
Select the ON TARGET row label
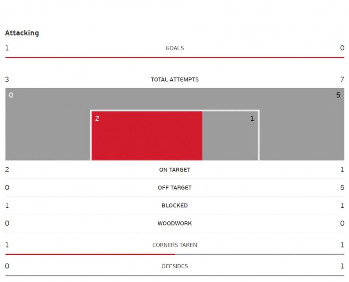pos(174,170)
